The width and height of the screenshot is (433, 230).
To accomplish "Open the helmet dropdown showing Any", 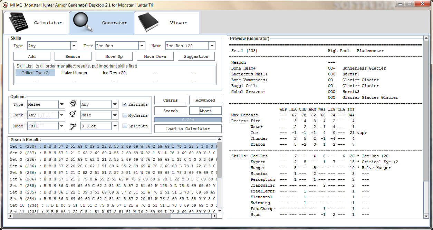I will pos(99,104).
